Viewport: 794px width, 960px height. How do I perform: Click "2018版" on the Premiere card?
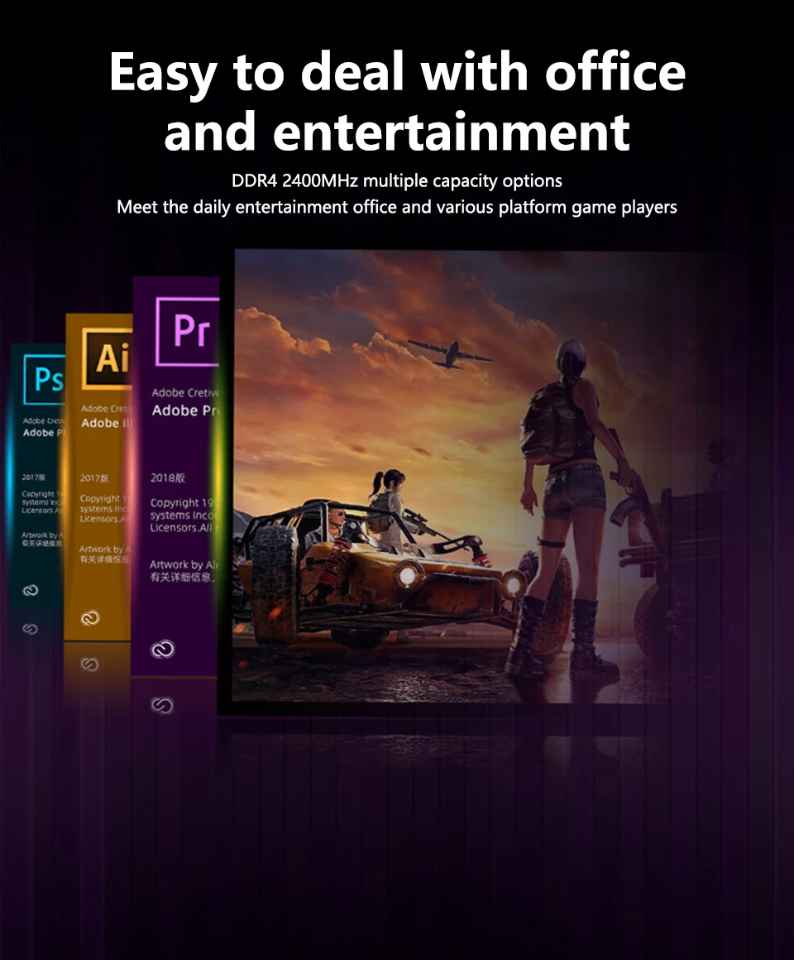click(x=168, y=478)
